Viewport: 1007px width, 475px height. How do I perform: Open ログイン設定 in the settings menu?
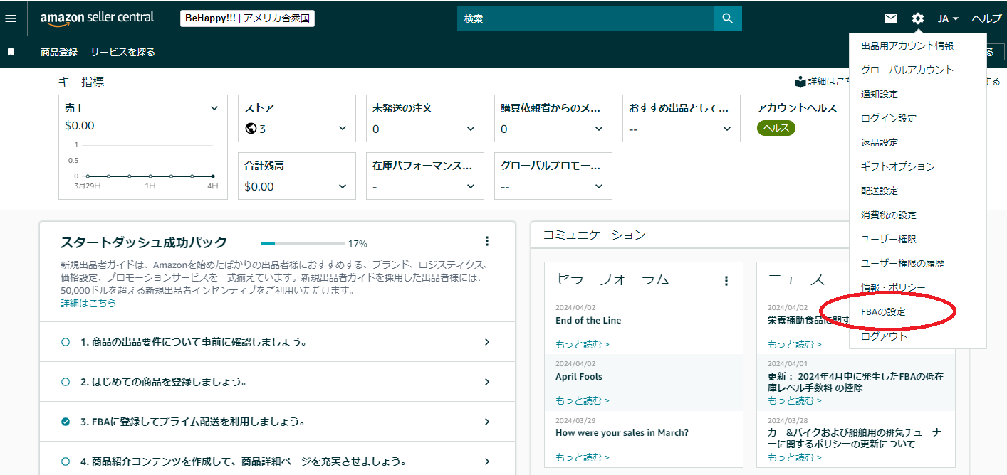(x=889, y=118)
